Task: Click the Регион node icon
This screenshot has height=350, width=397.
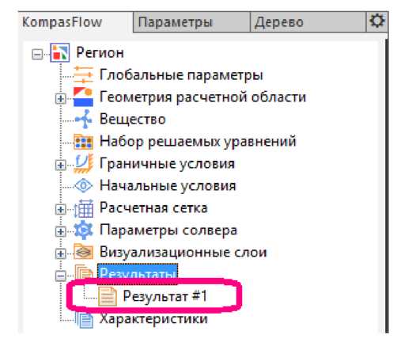Action: [x=60, y=53]
